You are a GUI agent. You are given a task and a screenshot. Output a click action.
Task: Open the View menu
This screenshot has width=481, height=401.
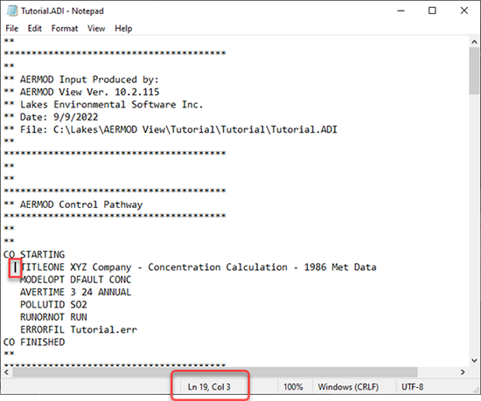coord(96,29)
